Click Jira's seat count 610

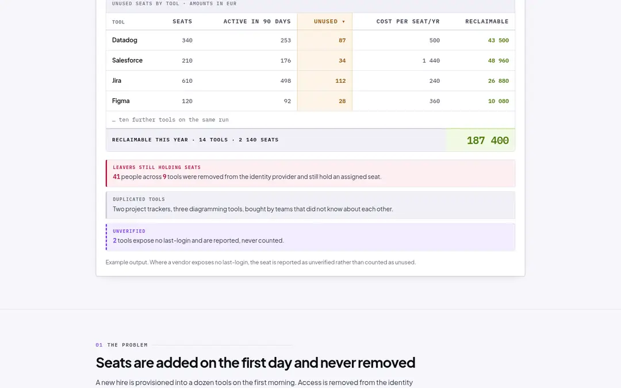[187, 81]
